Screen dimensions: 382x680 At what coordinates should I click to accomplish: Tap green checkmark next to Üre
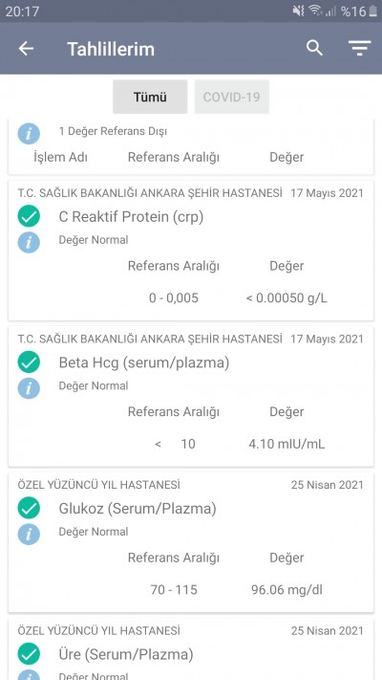click(29, 654)
